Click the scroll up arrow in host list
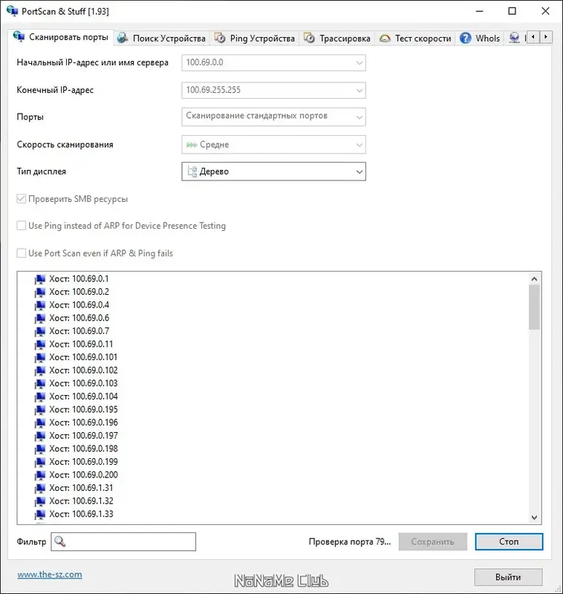Viewport: 563px width, 594px height. pos(534,279)
